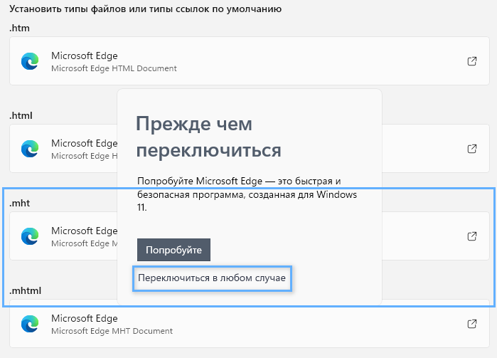The height and width of the screenshot is (358, 497).
Task: Click 'Попробуйте Microsoft Edge' description text
Action: click(247, 194)
